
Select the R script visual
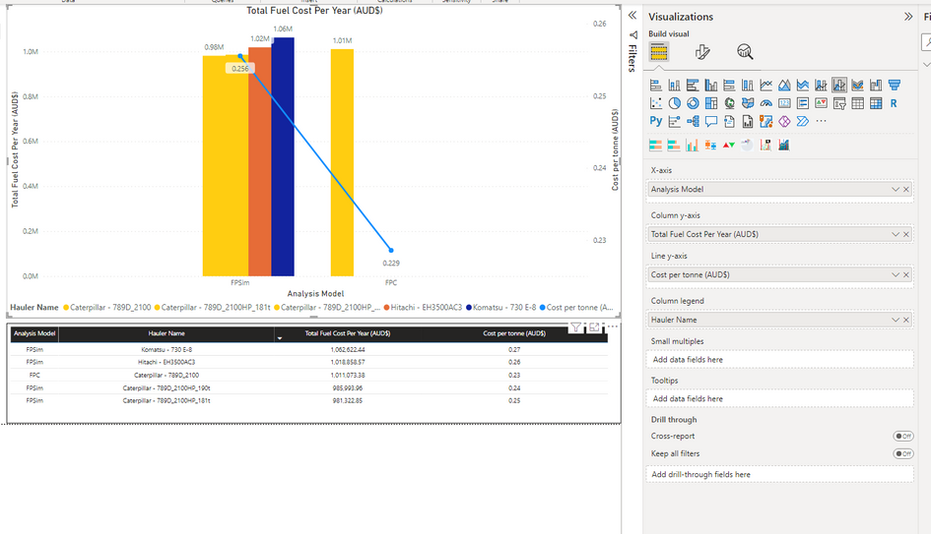pyautogui.click(x=894, y=103)
